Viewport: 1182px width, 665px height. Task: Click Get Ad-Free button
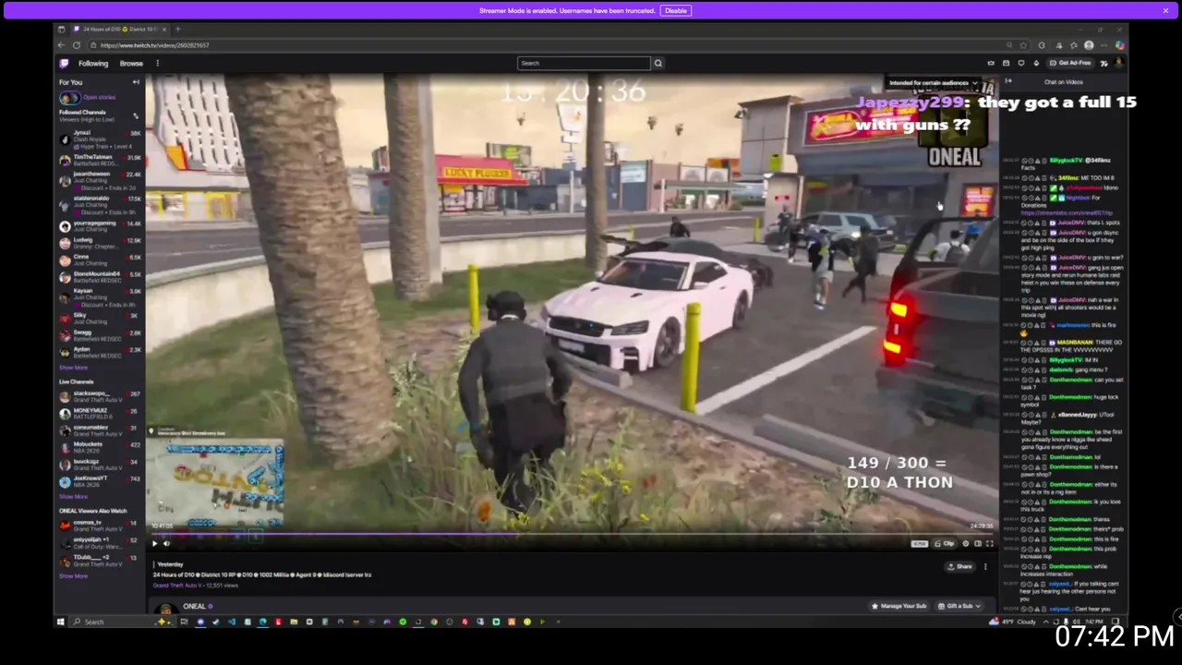[1071, 63]
